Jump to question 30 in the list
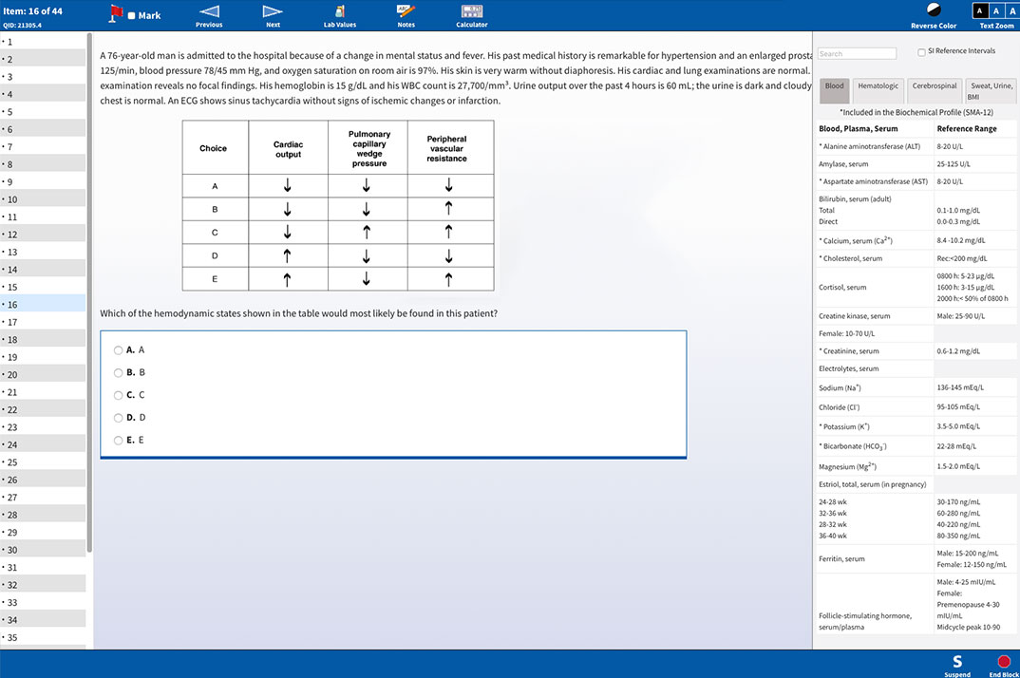Viewport: 1020px width, 678px height. click(x=43, y=550)
